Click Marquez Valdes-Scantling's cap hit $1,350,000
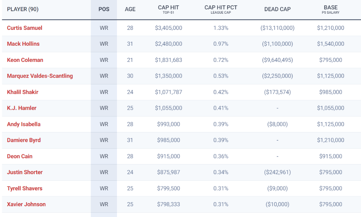This screenshot has height=217, width=361. [x=168, y=76]
